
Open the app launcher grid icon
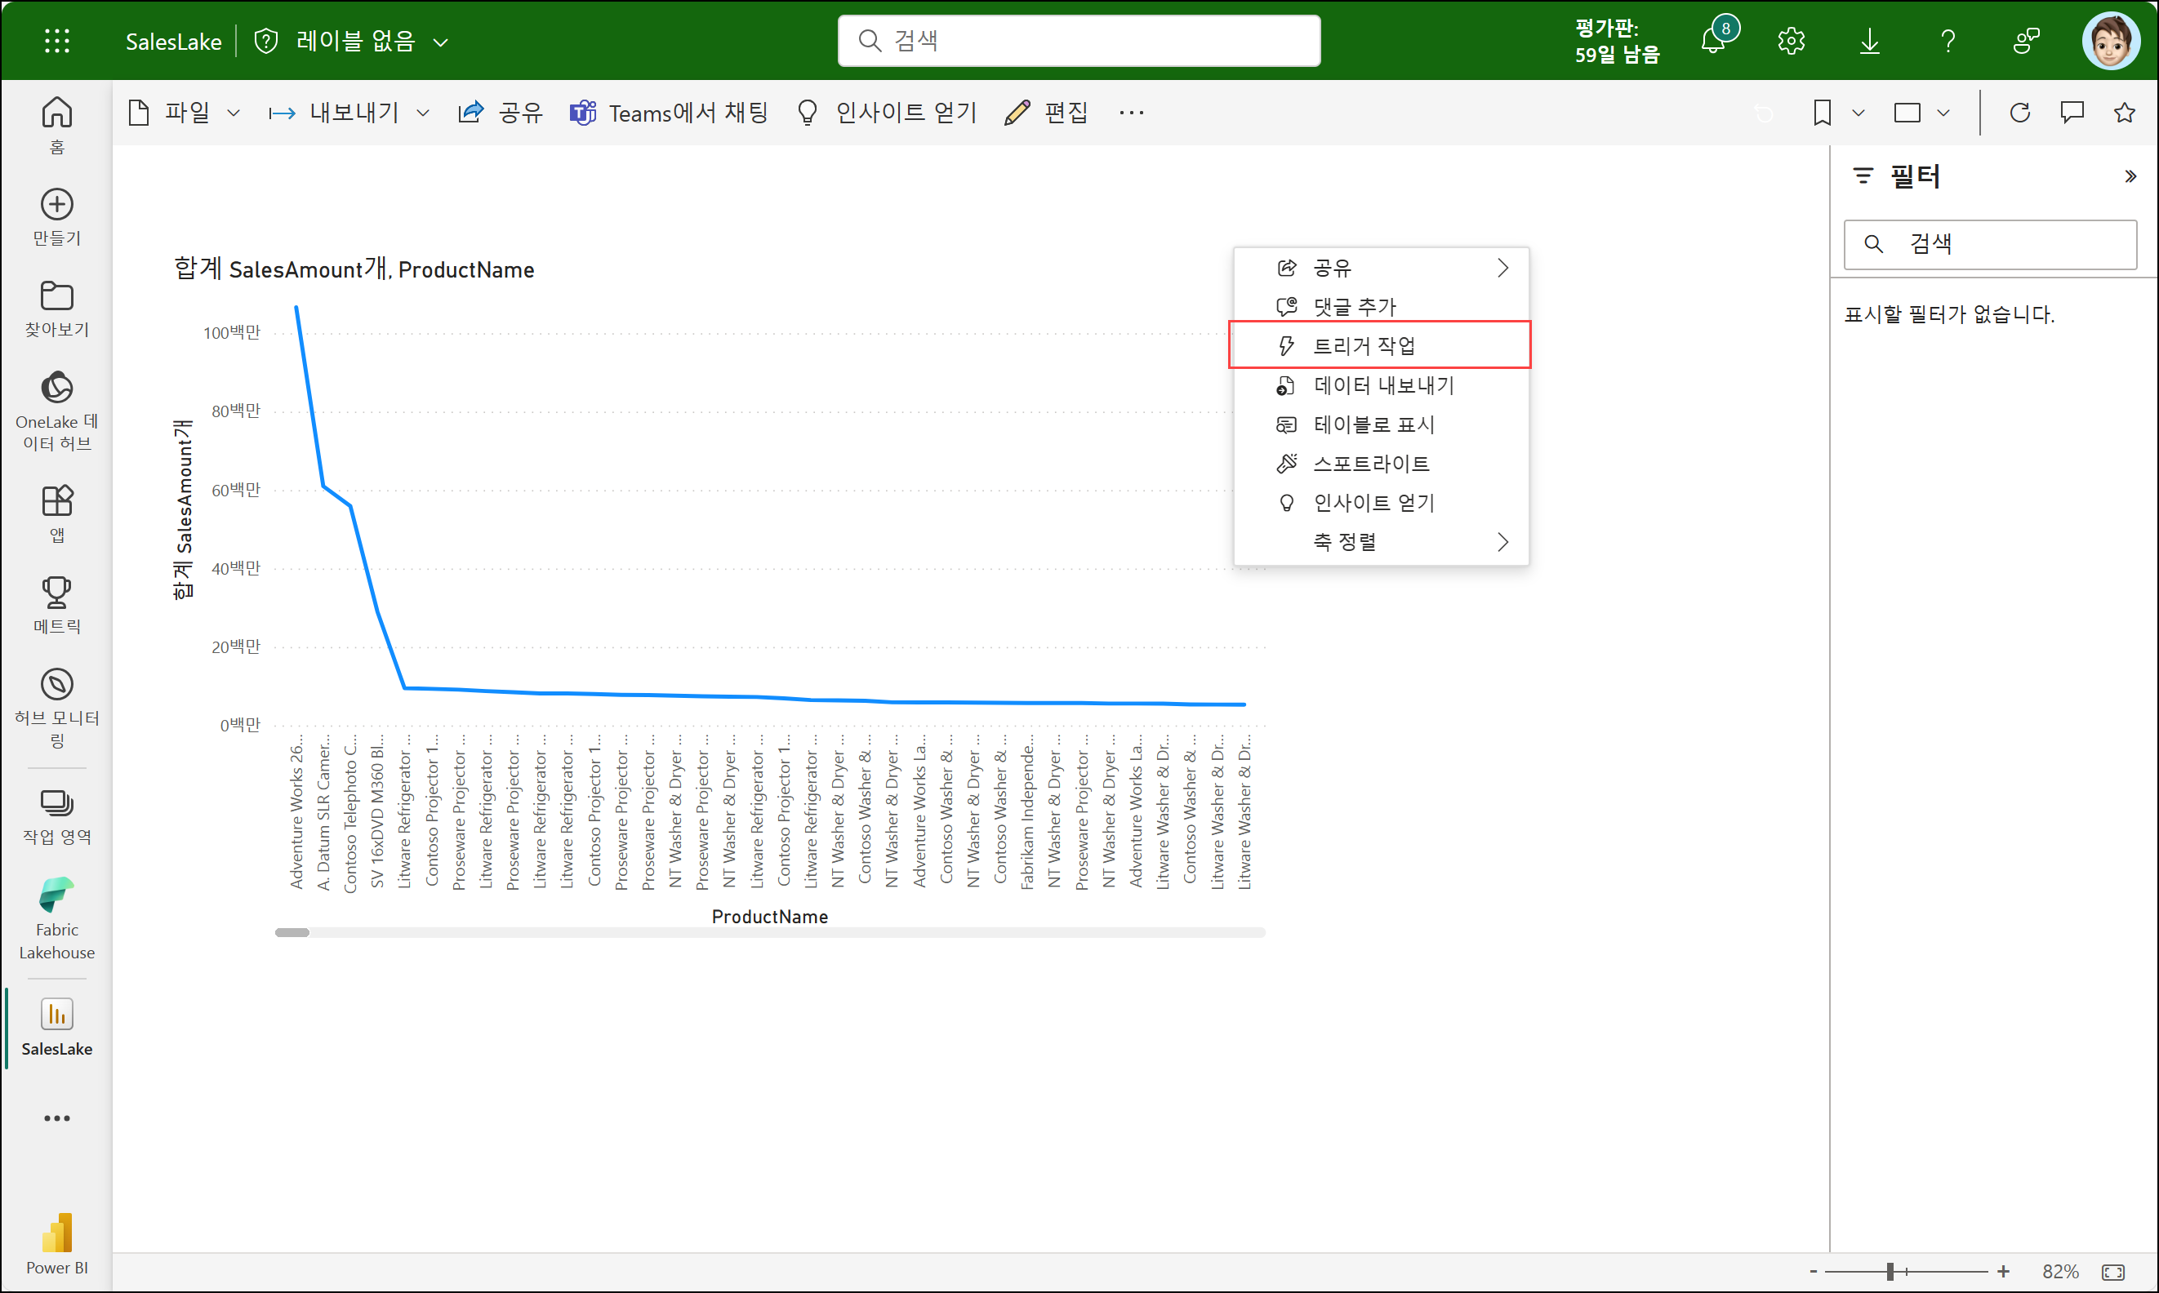(x=56, y=41)
